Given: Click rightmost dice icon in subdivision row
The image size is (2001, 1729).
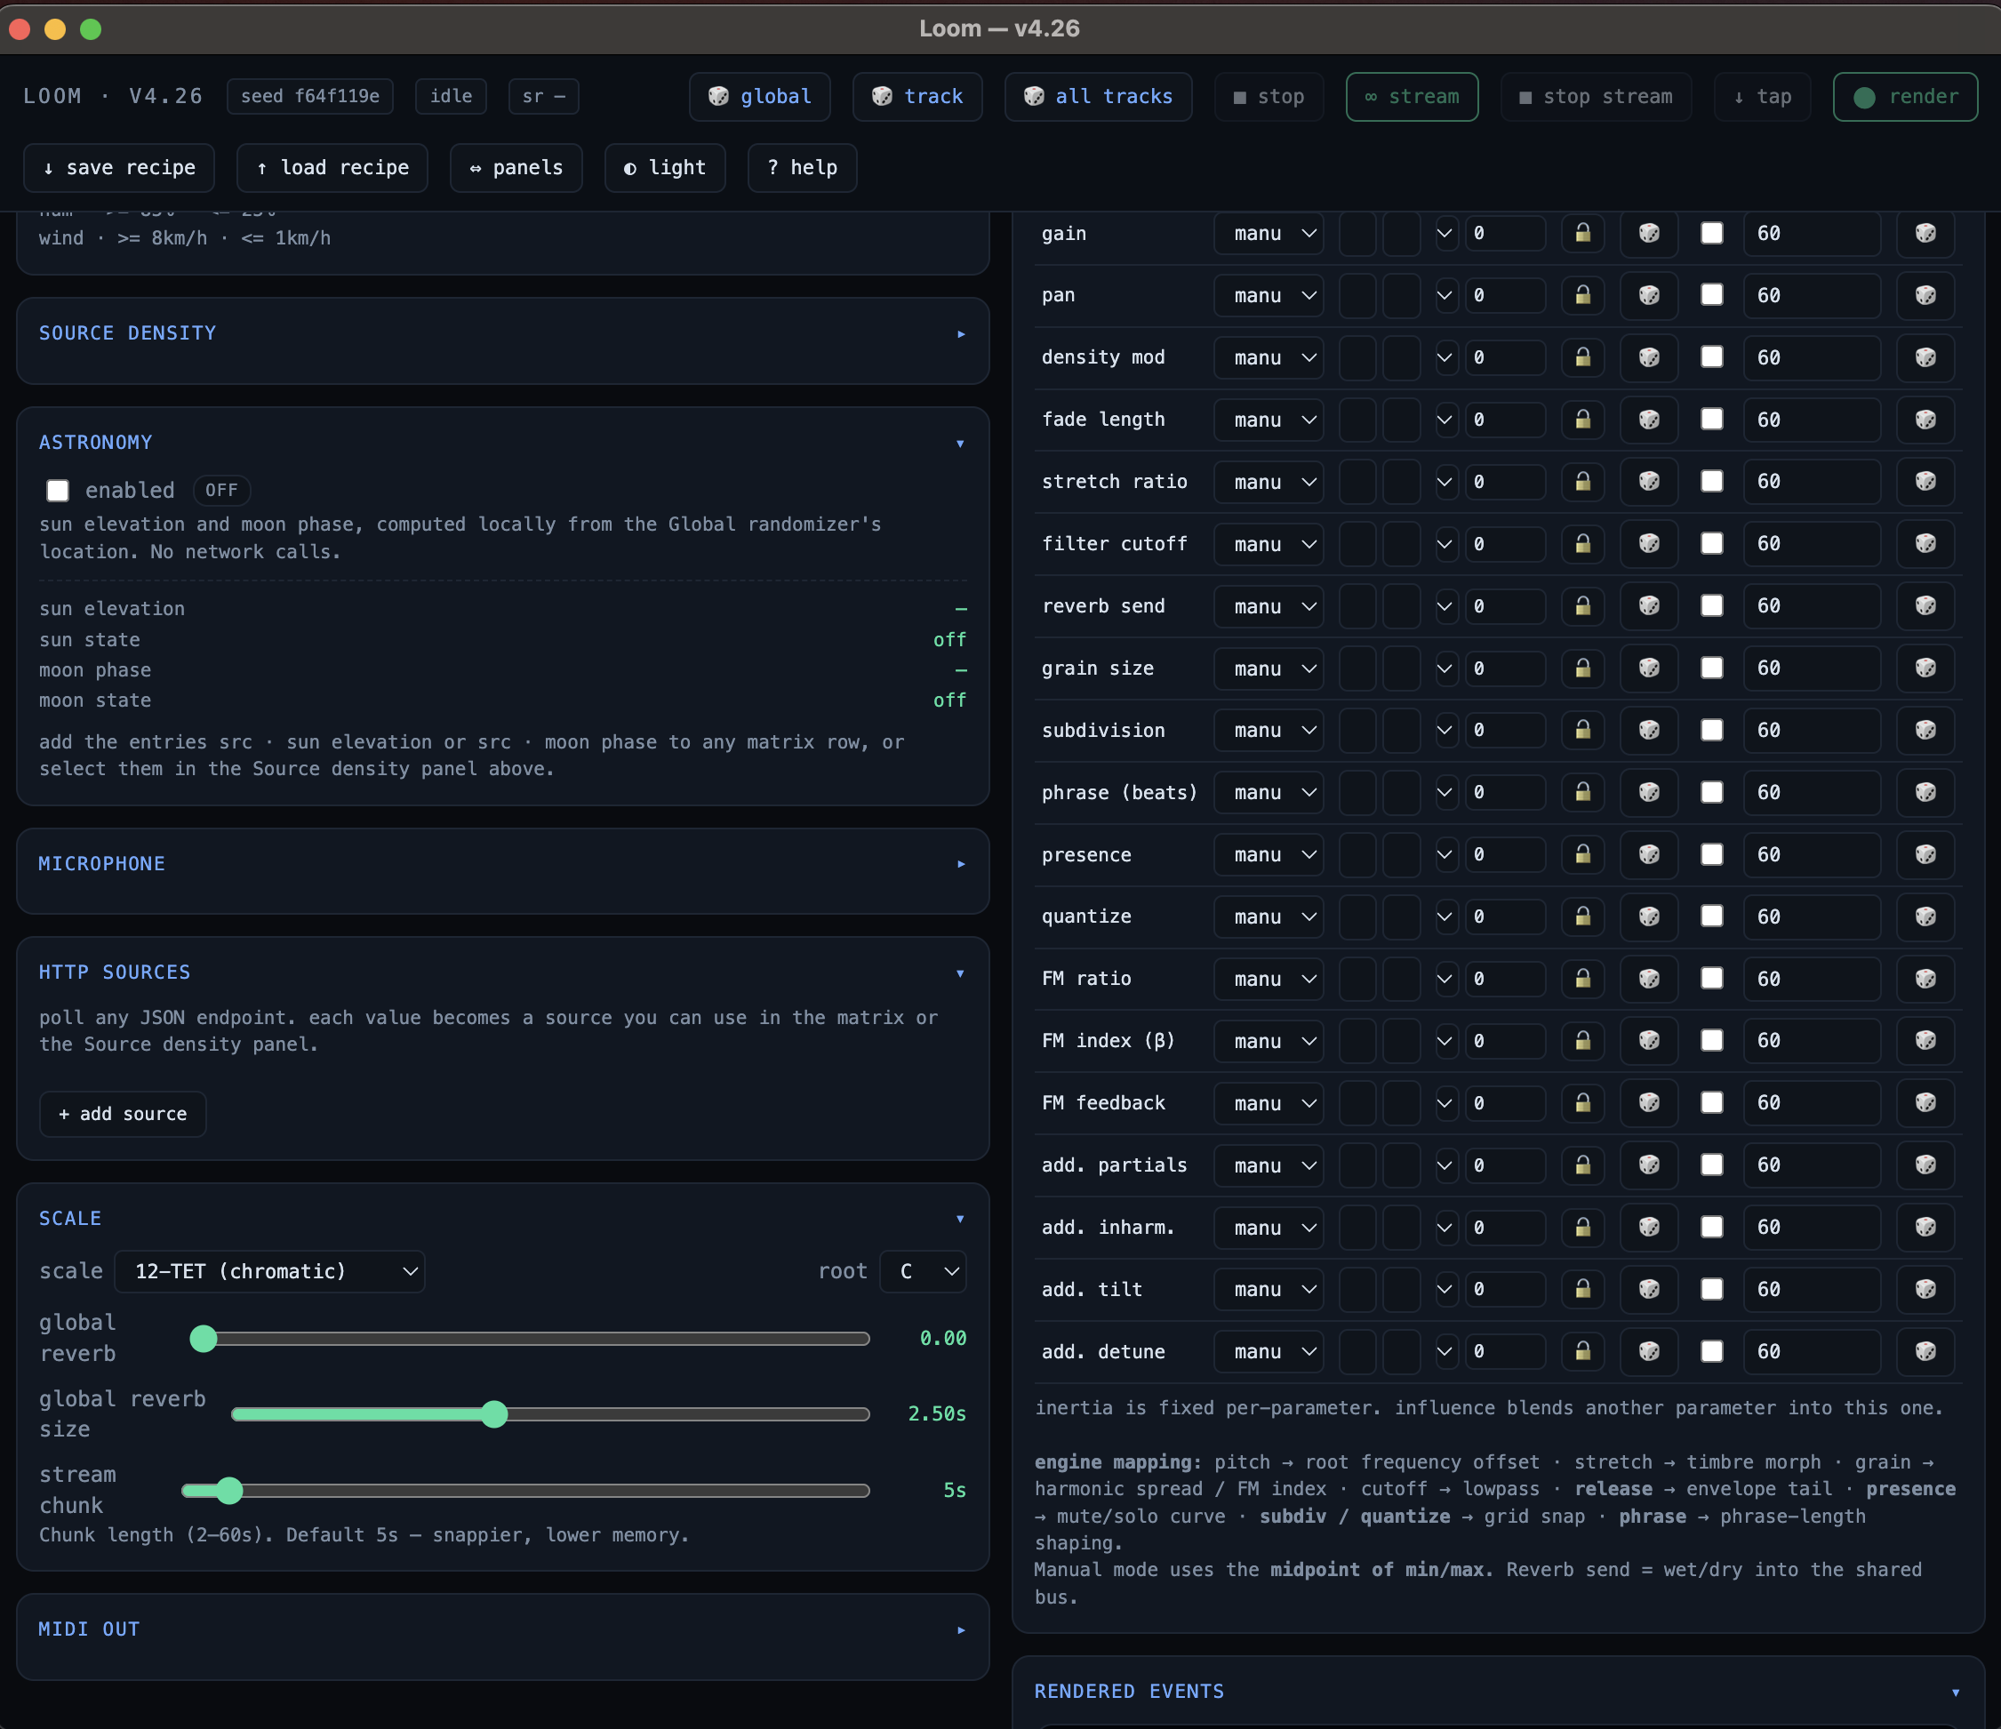Looking at the screenshot, I should [1925, 730].
